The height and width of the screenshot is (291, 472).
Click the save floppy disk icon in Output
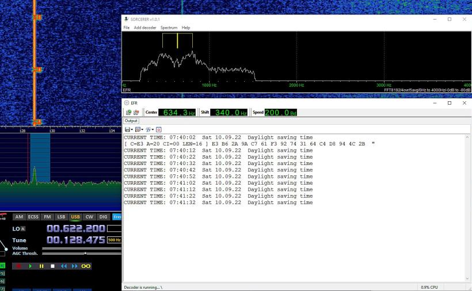(x=127, y=129)
